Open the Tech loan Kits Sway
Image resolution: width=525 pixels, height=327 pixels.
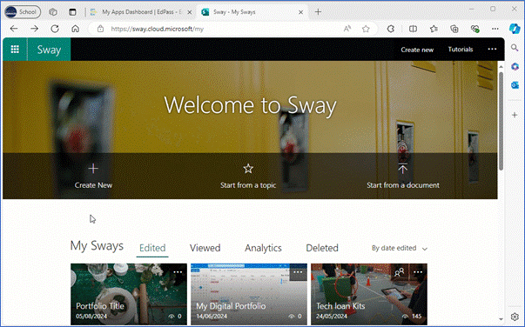pos(369,294)
